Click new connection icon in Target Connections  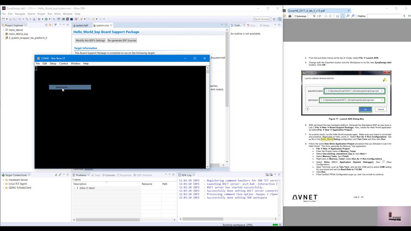click(x=56, y=175)
